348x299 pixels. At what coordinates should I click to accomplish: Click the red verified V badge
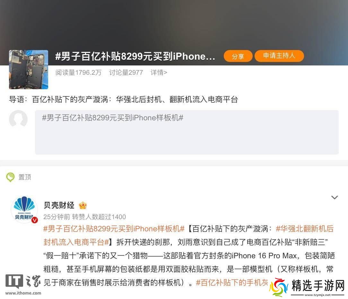pos(35,220)
